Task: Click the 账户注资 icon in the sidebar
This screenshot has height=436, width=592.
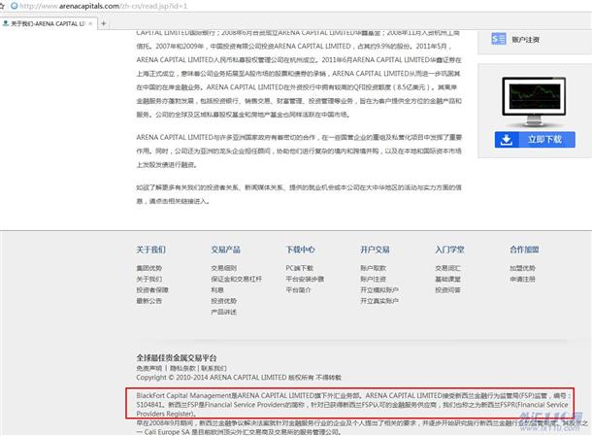Action: 499,39
